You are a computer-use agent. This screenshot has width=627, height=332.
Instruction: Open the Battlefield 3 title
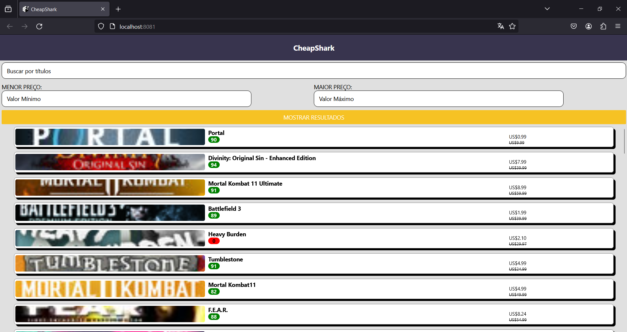pos(225,208)
